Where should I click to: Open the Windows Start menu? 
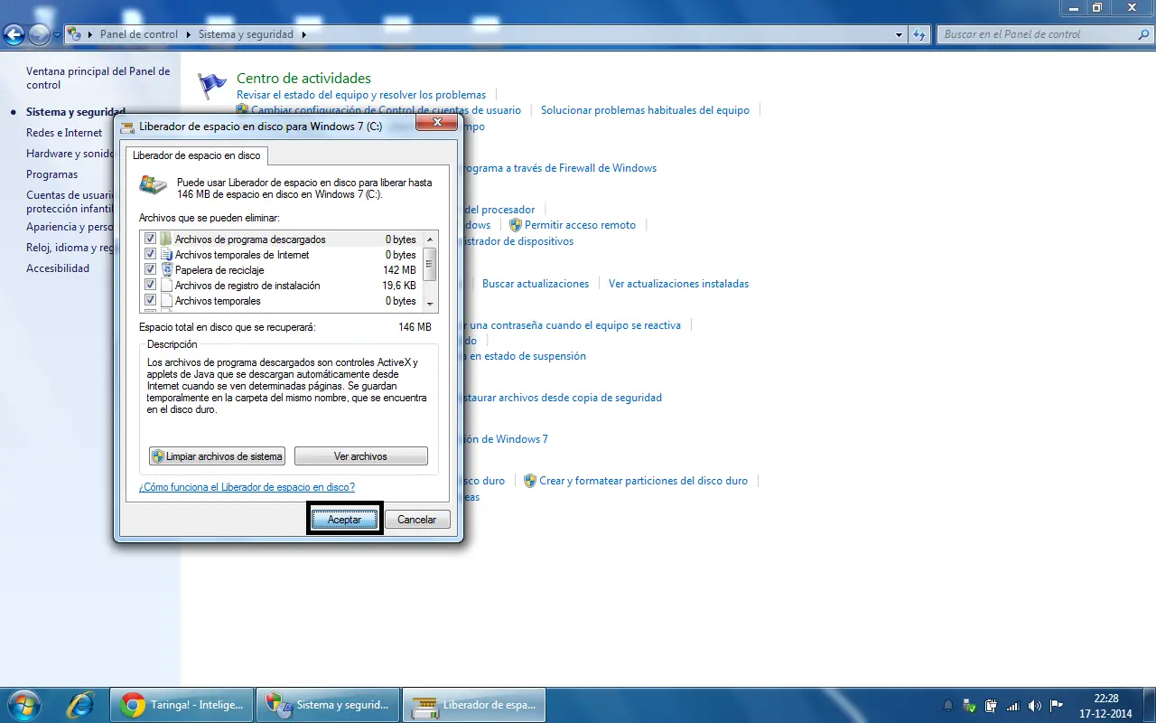tap(24, 704)
